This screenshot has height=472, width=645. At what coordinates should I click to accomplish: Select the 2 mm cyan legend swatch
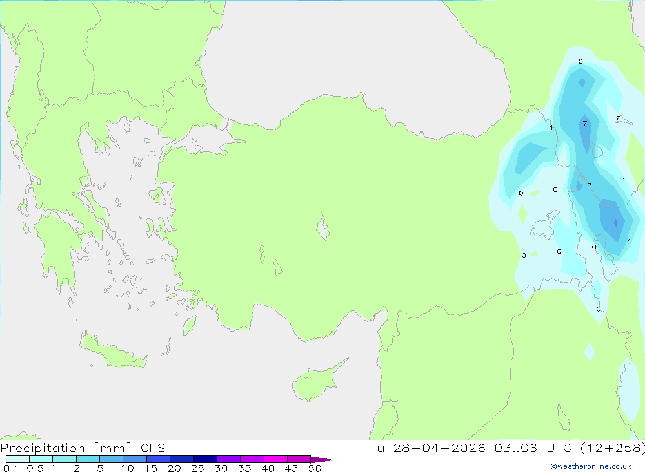(88, 459)
